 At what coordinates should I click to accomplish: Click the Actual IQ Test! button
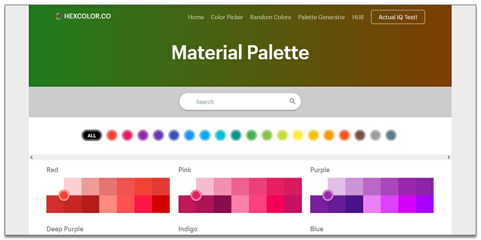point(398,17)
